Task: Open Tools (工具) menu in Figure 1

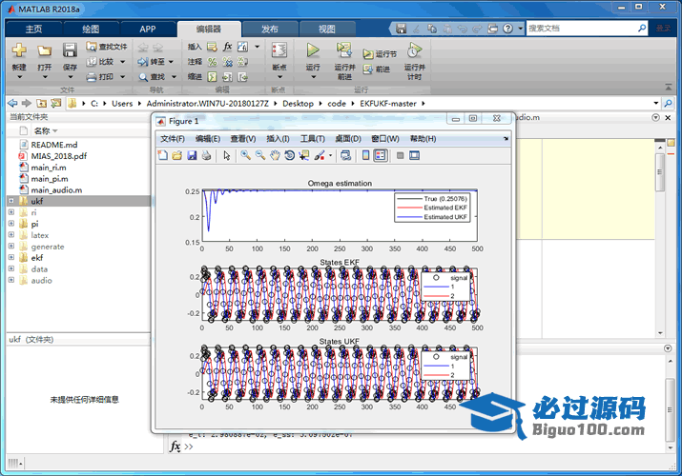Action: point(312,139)
